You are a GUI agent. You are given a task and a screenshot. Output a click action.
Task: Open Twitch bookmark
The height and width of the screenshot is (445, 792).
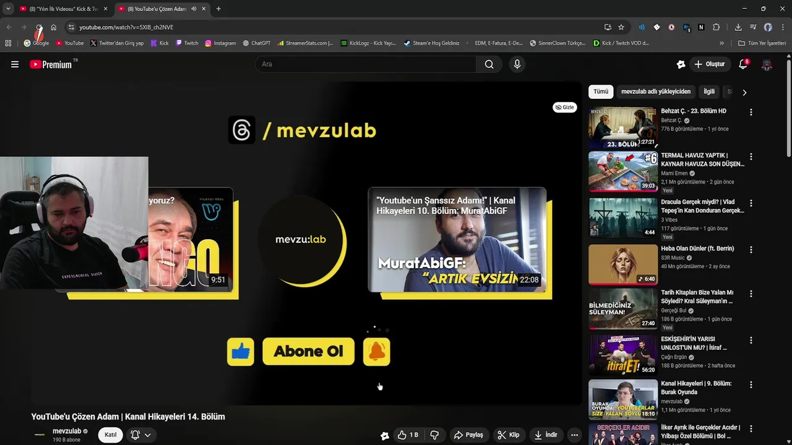click(x=187, y=43)
